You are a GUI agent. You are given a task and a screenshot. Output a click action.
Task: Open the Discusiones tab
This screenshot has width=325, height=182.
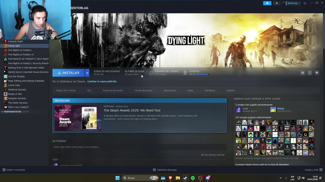[170, 90]
